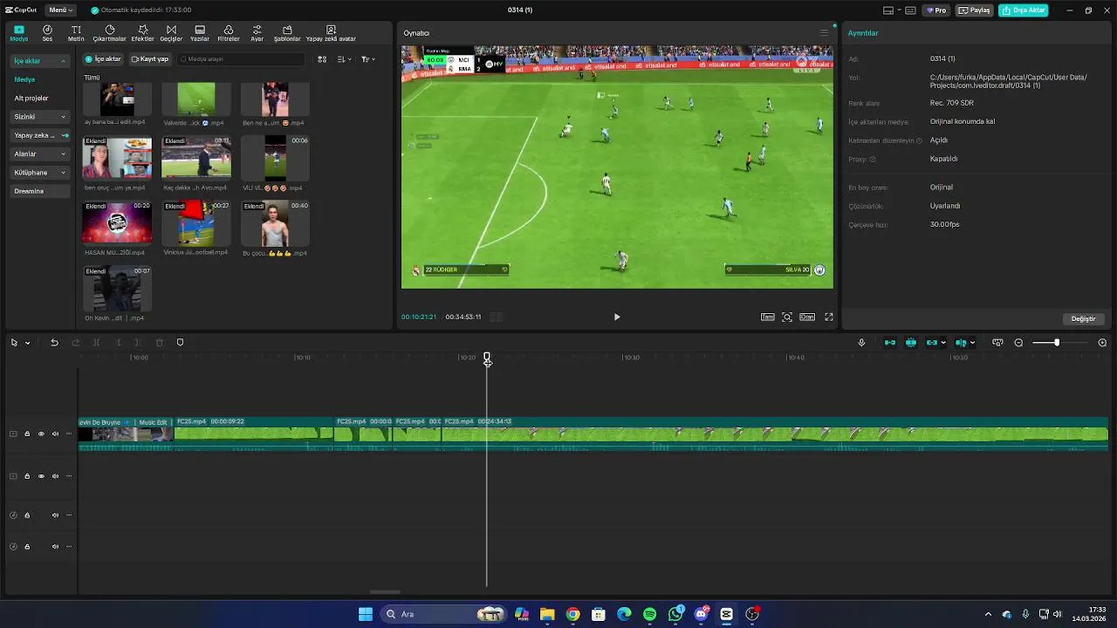This screenshot has height=628, width=1117.
Task: Select the Oh Kevin mp4 thumbnail
Action: coord(117,289)
